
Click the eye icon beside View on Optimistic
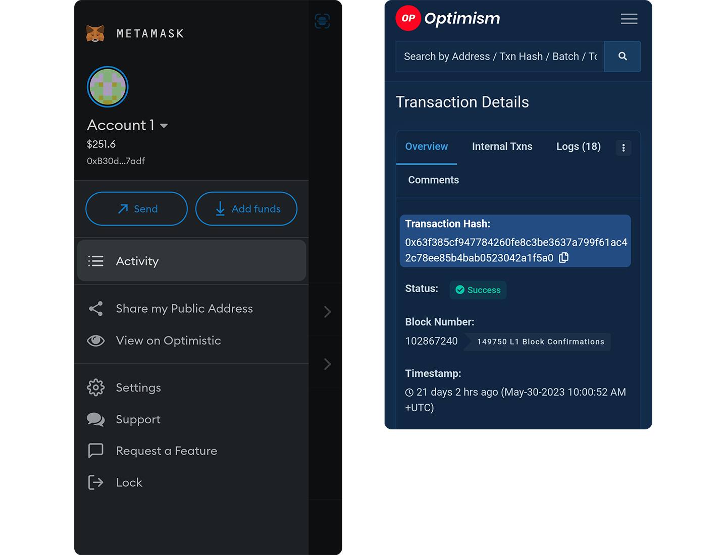point(95,341)
